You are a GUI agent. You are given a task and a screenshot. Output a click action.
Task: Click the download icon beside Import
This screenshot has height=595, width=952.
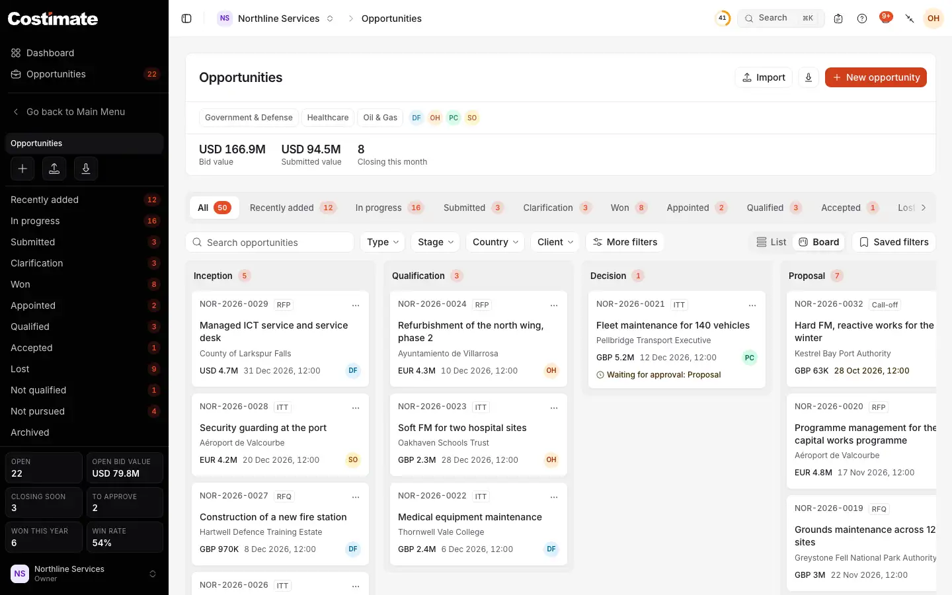point(809,77)
